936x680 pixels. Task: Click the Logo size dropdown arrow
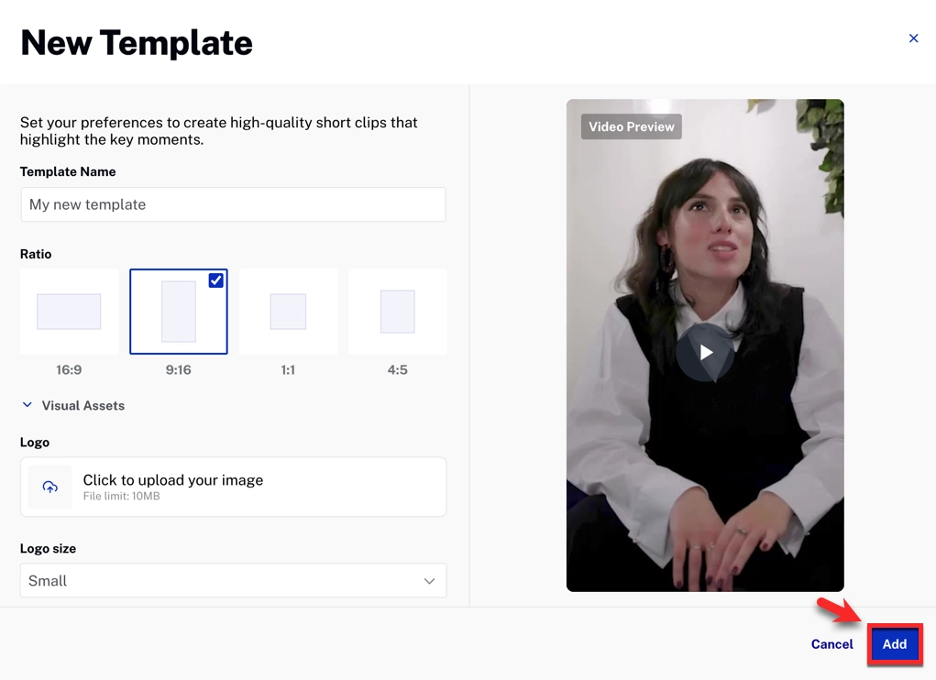pos(429,581)
